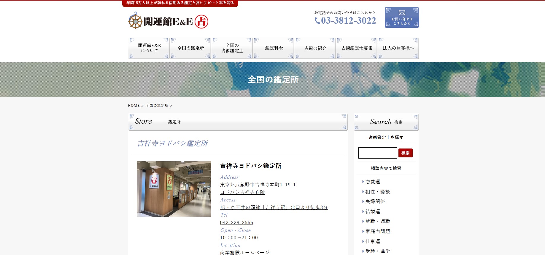Screen dimensions: 545x255
Task: Click the 吉祥寺ヨドバシ鑑定所 store photo
Action: pyautogui.click(x=174, y=189)
